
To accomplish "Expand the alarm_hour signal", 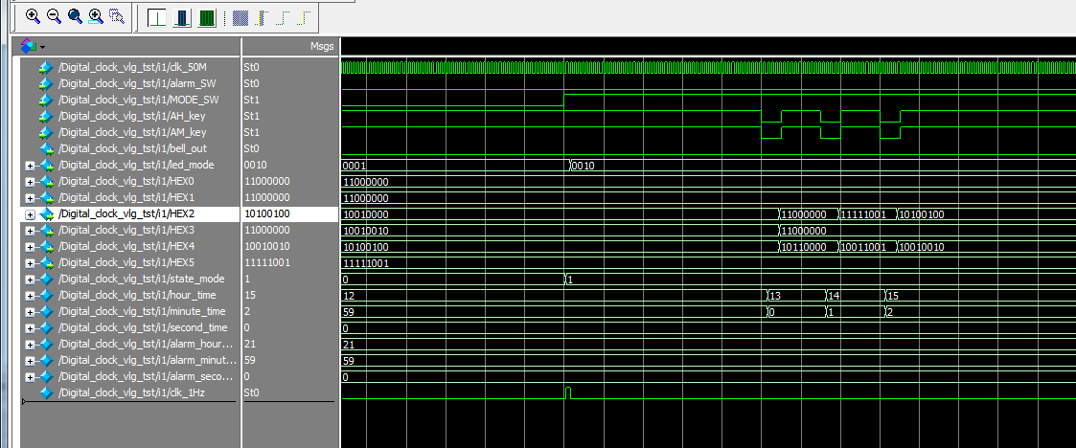I will coord(31,345).
